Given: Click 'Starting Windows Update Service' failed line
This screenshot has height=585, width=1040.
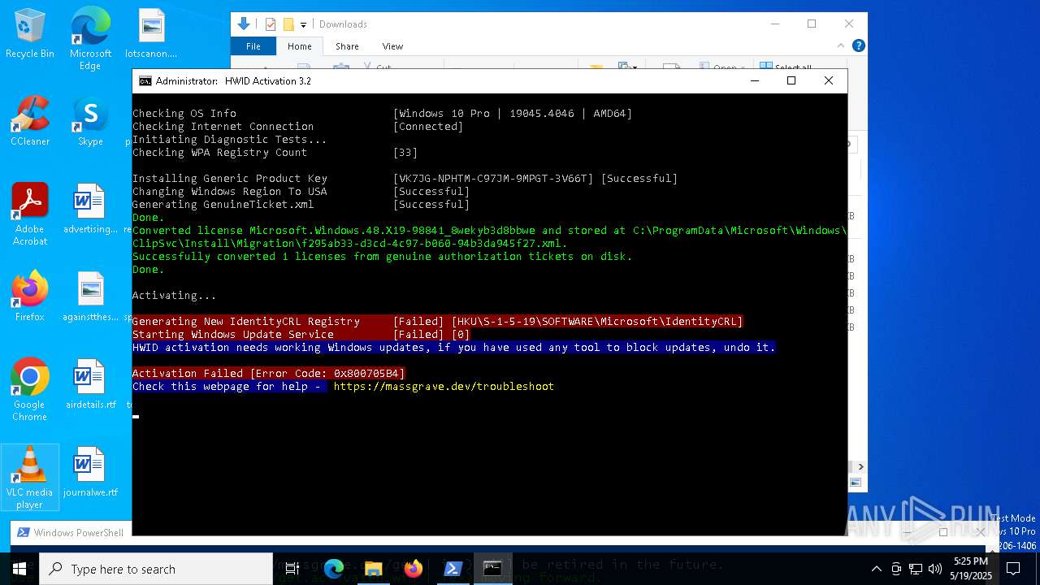Looking at the screenshot, I should coord(301,334).
